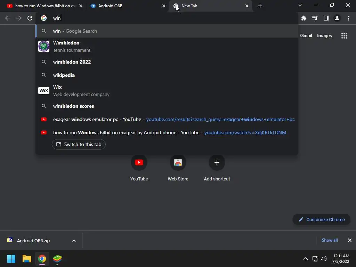Viewport: 356px width, 267px height.
Task: Click Customize Chrome button
Action: coord(322,220)
